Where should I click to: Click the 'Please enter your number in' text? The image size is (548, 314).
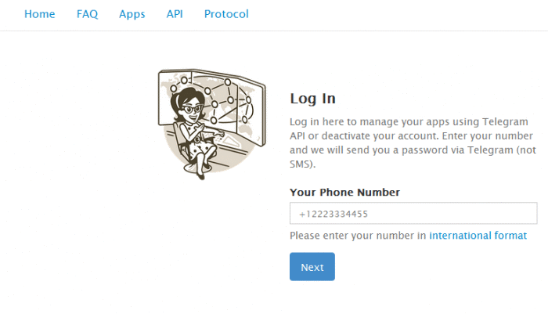click(358, 235)
